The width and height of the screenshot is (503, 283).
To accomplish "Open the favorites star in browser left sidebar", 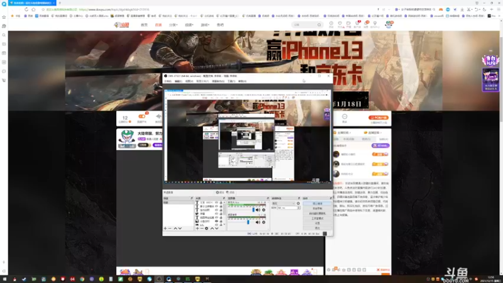I will point(4,17).
